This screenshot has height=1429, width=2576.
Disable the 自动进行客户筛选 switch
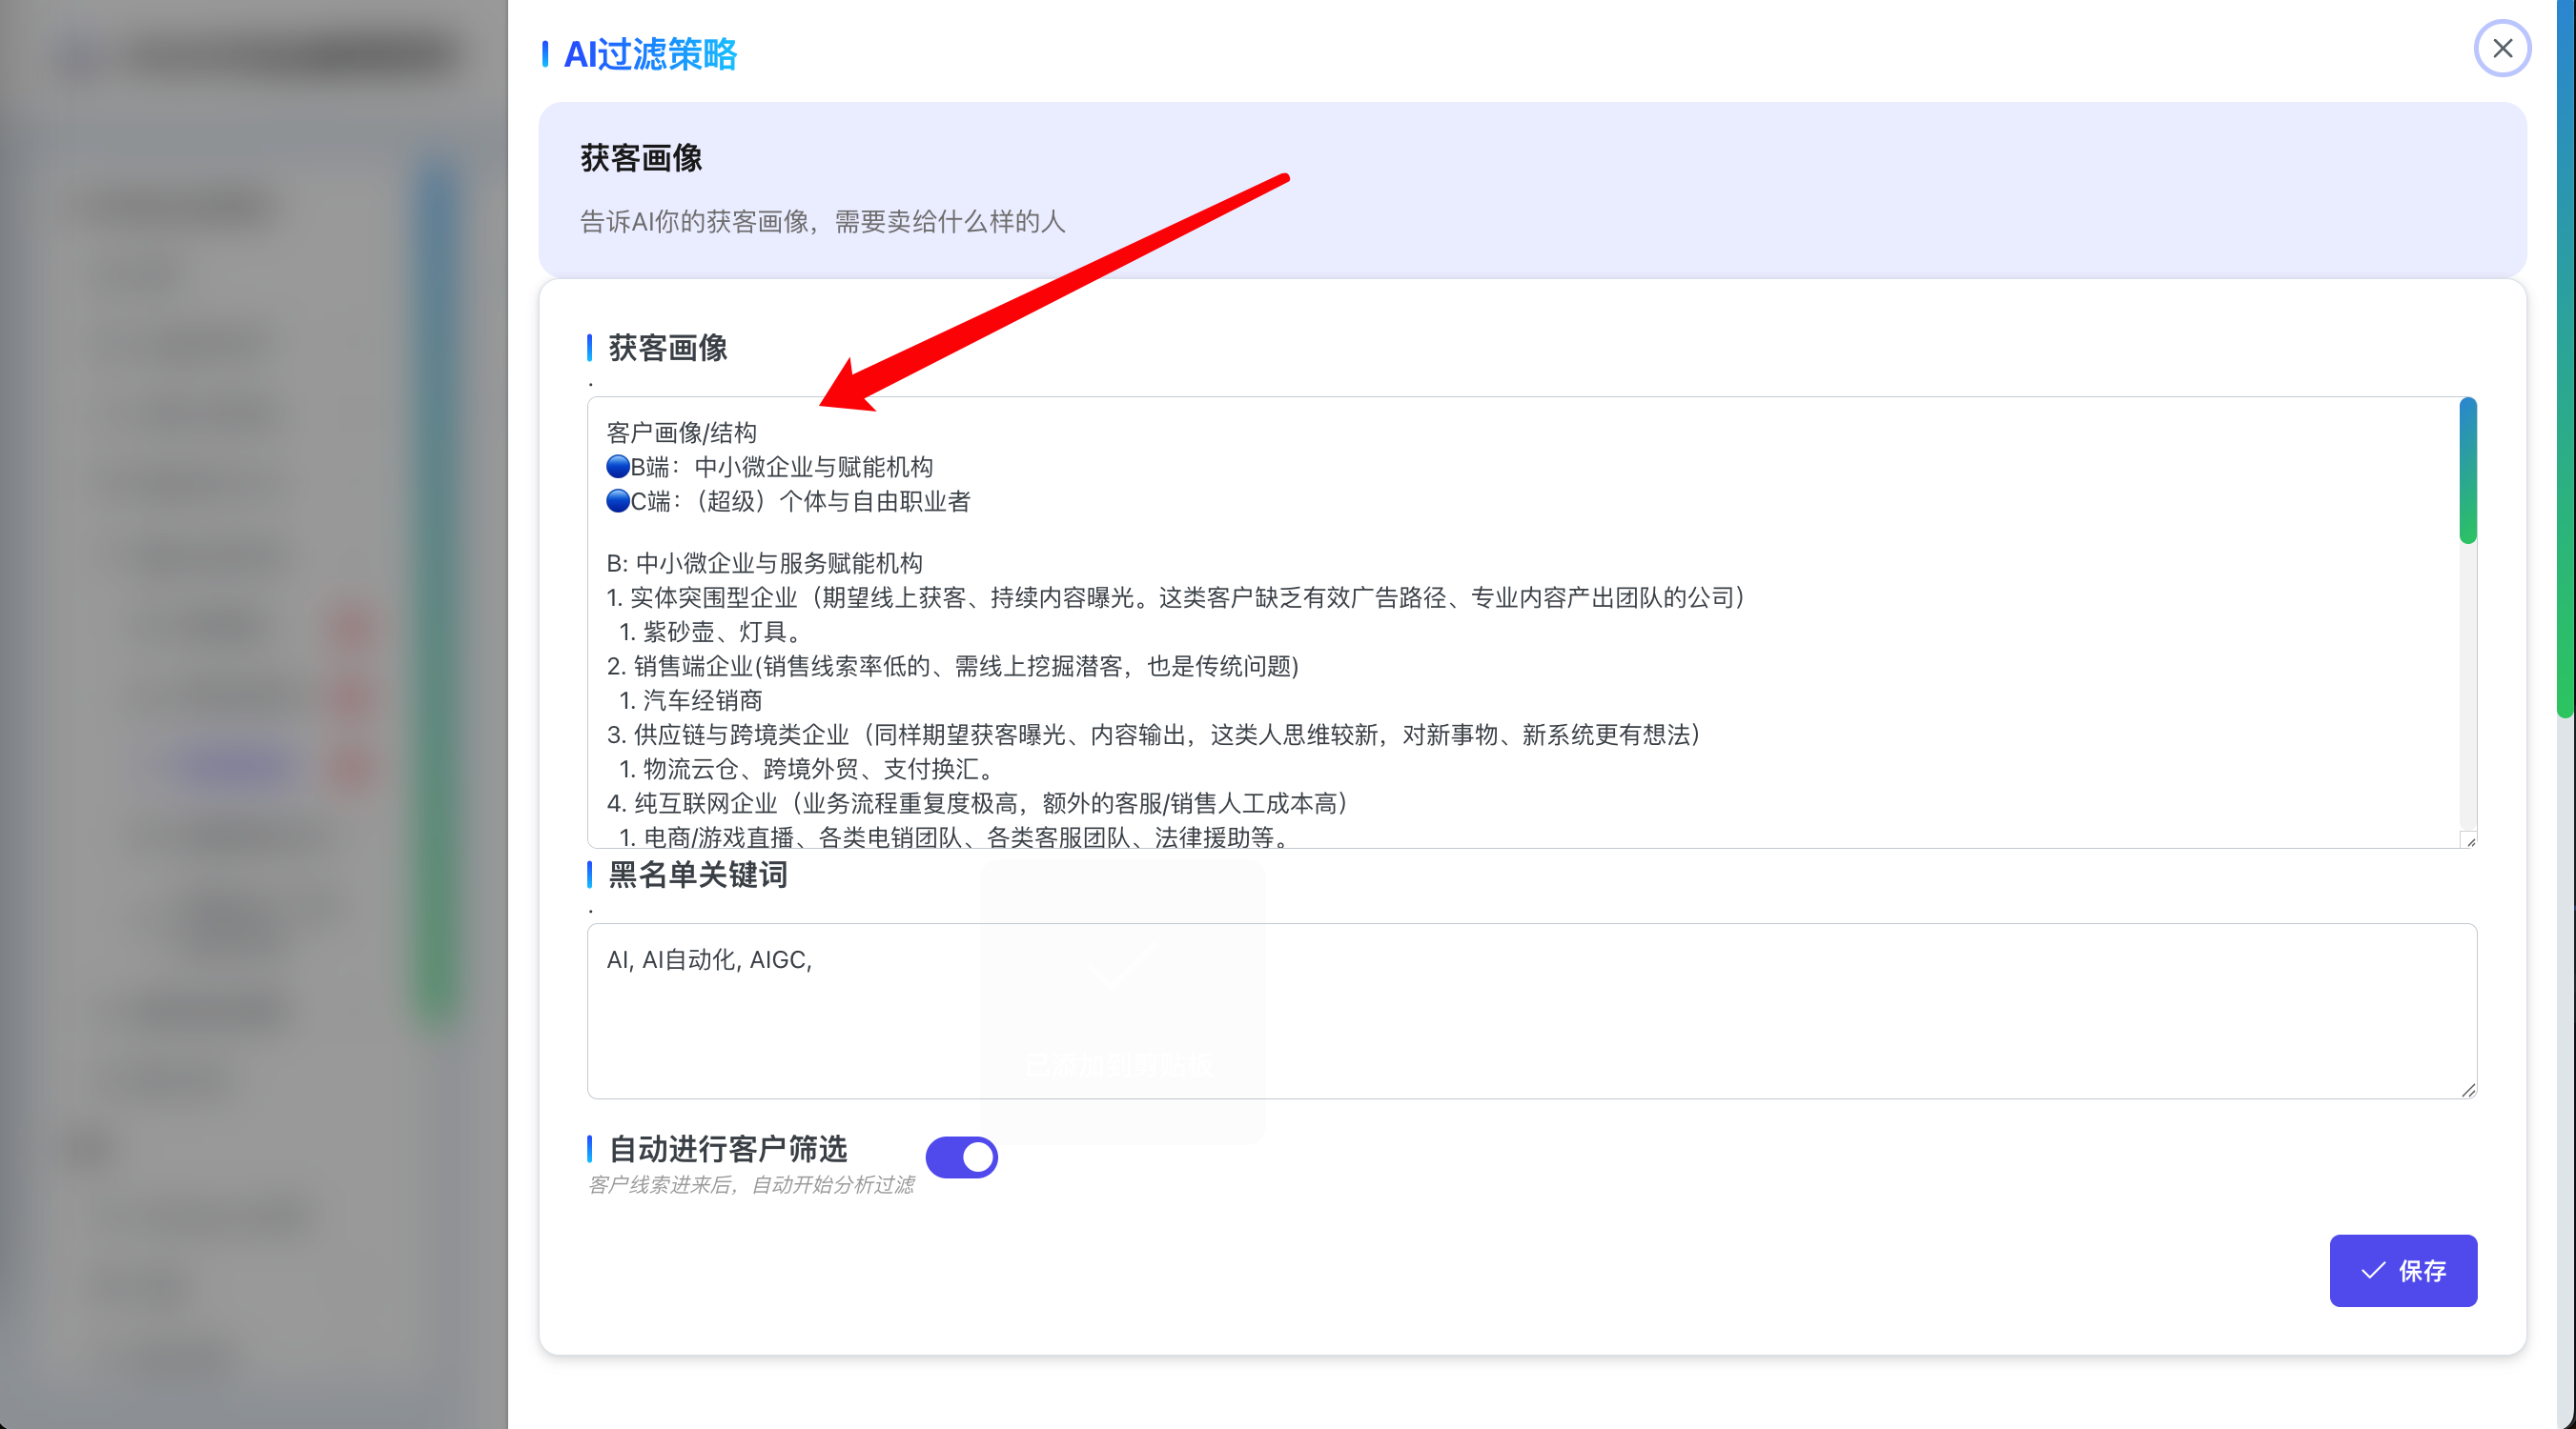coord(961,1157)
